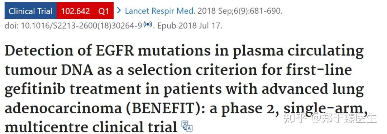Expand the chevron before Lancet Respir Med.

click(119, 10)
